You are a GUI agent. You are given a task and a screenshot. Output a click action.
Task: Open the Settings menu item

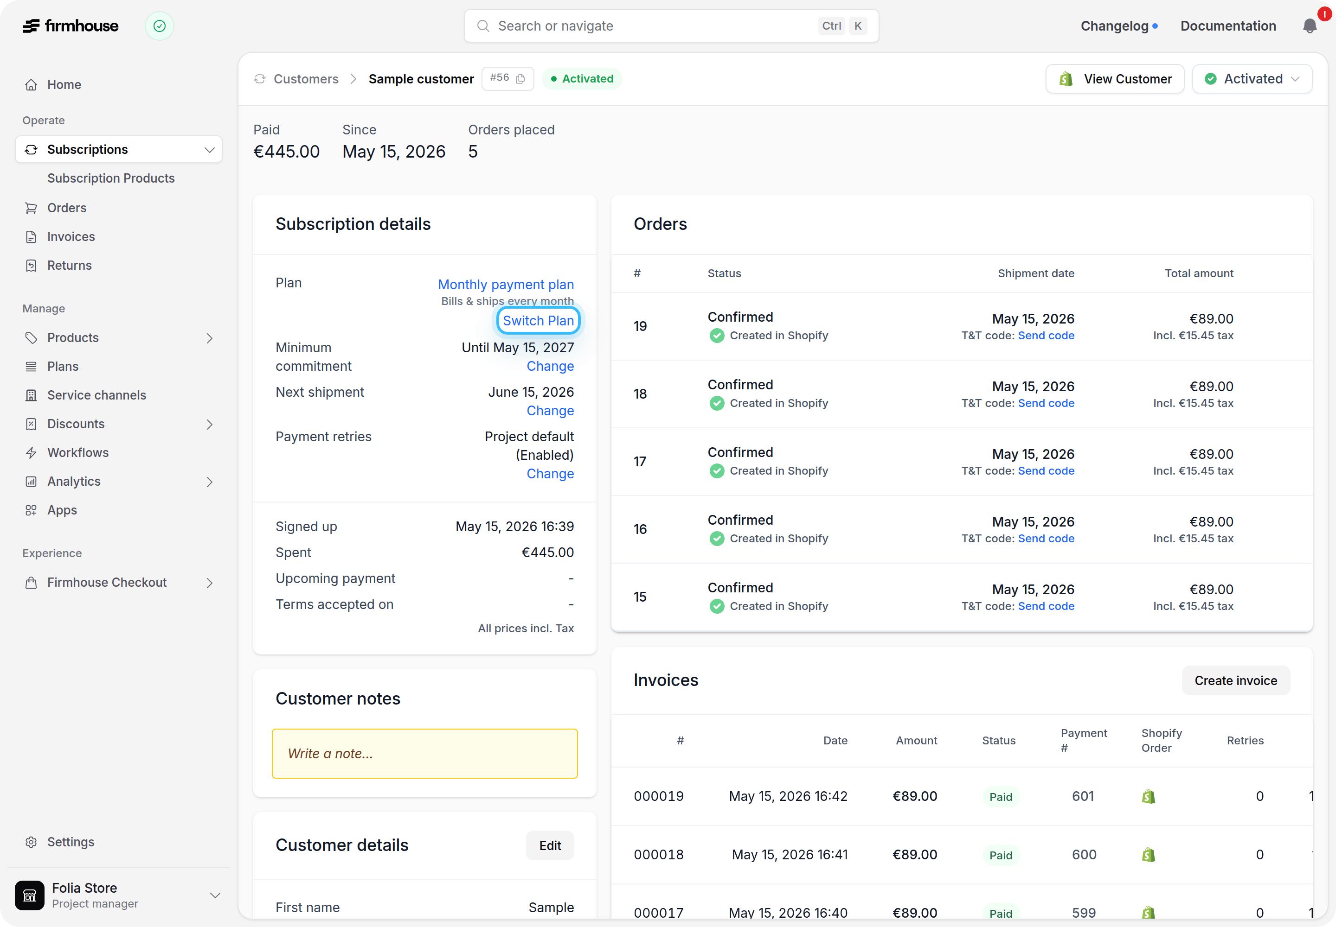tap(71, 842)
